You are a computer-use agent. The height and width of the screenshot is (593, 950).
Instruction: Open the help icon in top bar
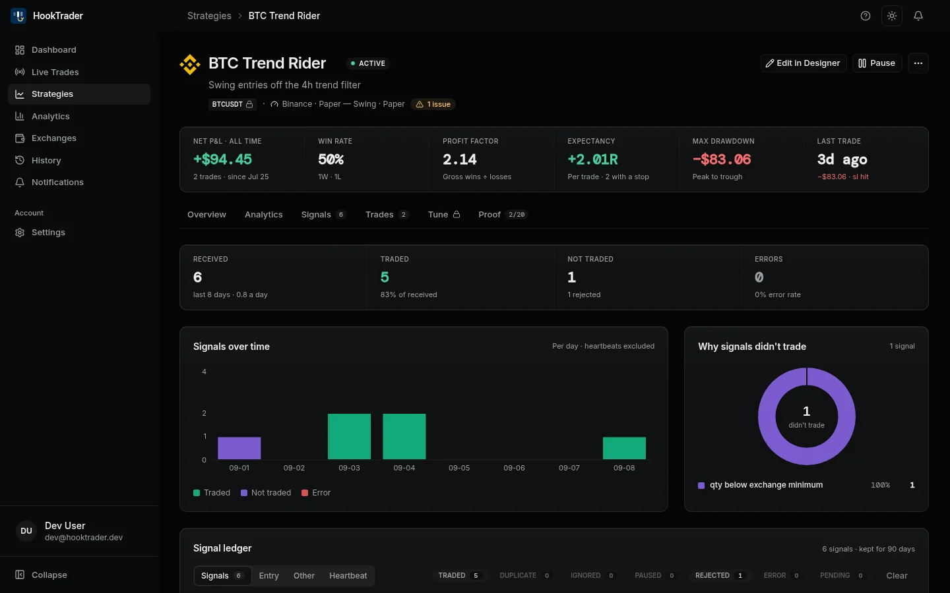click(866, 16)
